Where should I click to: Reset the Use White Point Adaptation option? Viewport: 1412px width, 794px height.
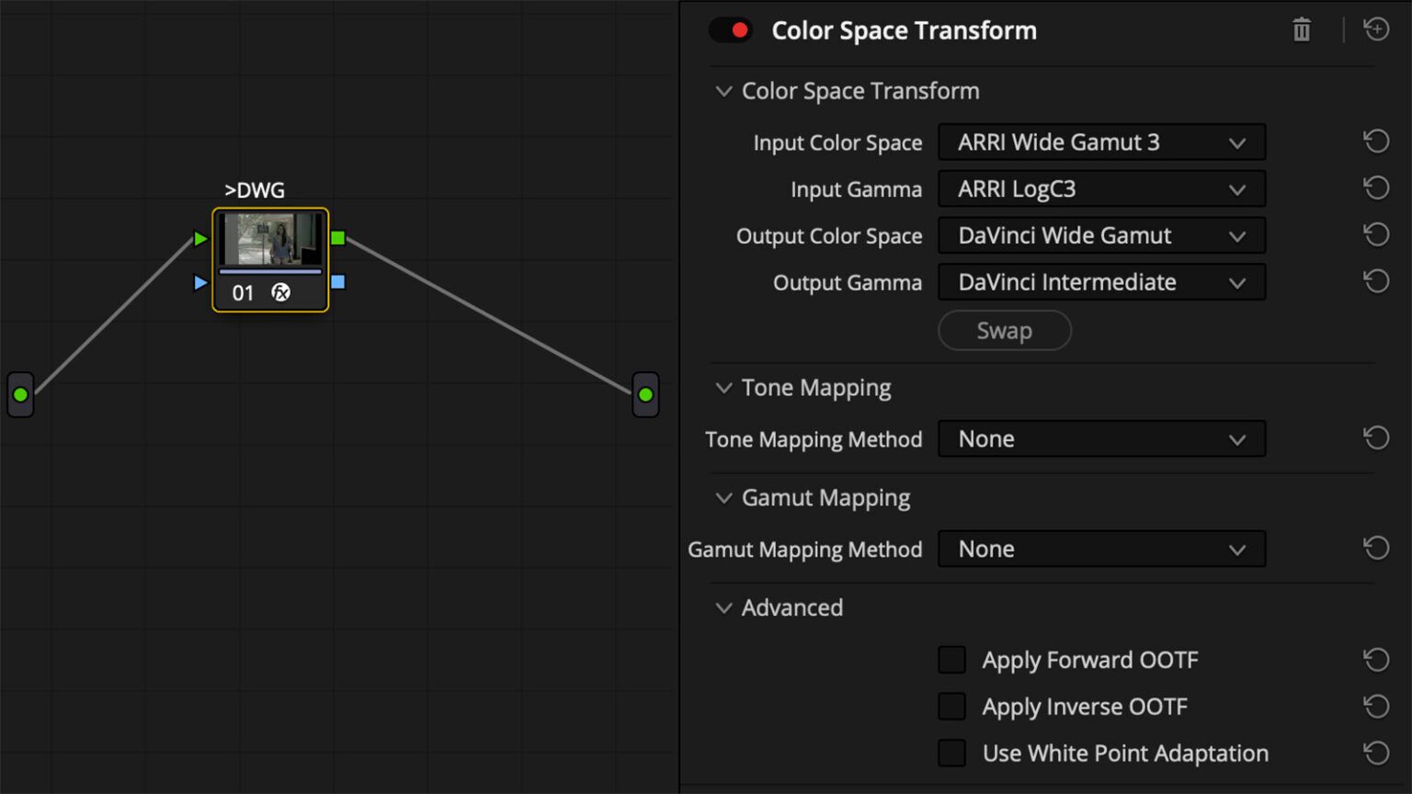pyautogui.click(x=1376, y=752)
